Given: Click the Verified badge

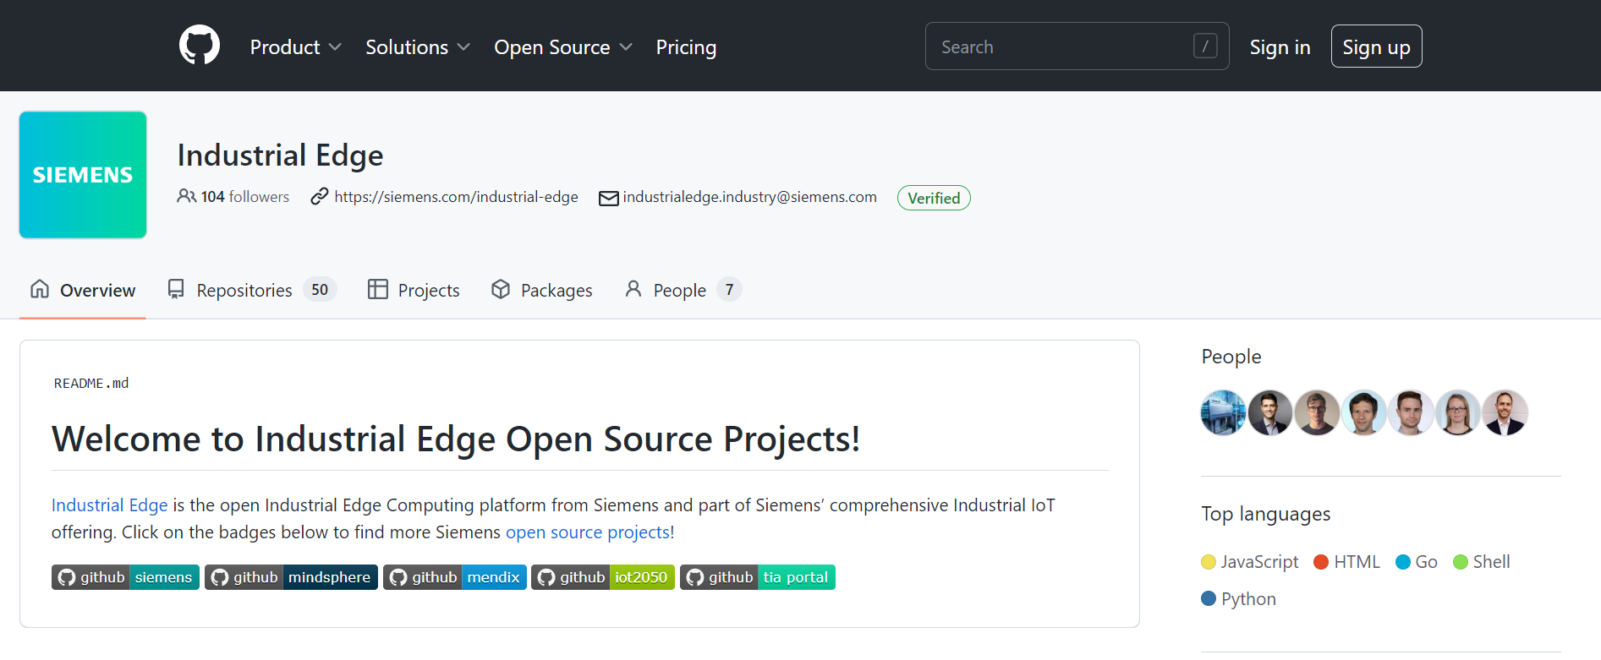Looking at the screenshot, I should coord(934,198).
